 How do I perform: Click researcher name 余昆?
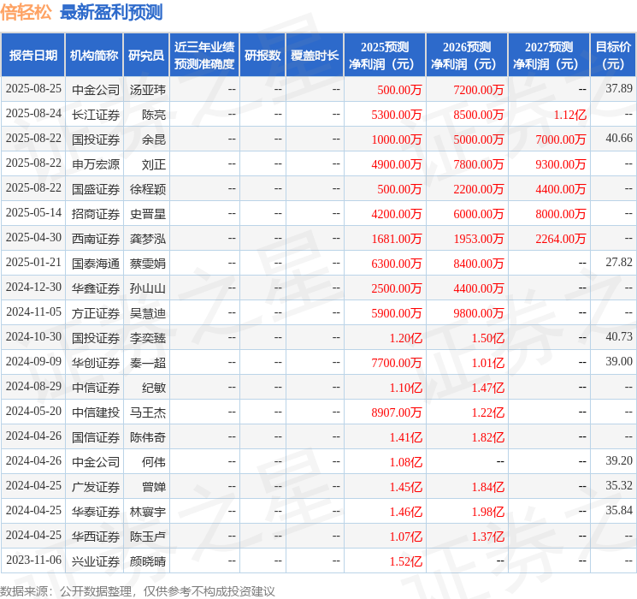(154, 139)
